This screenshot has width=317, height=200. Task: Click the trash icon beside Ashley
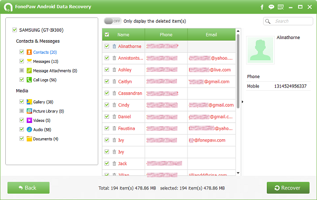pos(114,70)
